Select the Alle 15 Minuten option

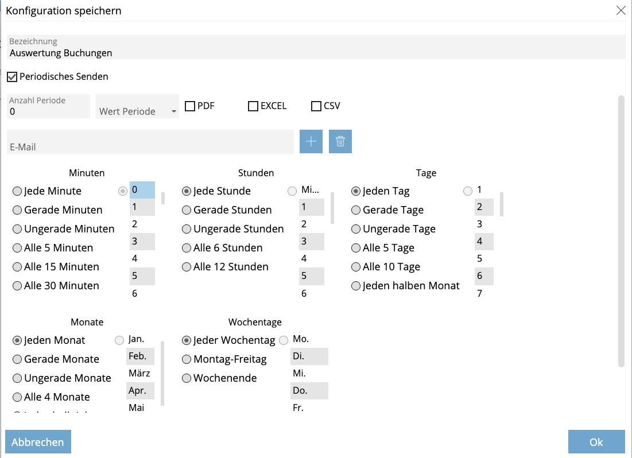click(17, 267)
